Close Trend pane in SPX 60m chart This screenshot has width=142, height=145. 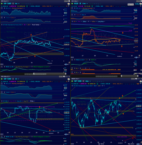(2, 92)
